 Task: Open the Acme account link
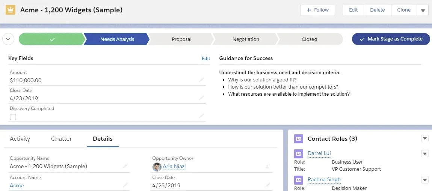point(17,185)
